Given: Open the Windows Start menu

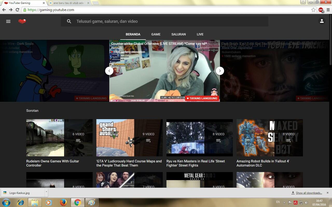Looking at the screenshot, I should click(6, 202).
